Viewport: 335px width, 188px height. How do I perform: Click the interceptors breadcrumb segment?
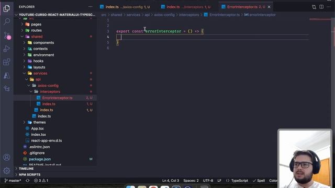pyautogui.click(x=189, y=15)
